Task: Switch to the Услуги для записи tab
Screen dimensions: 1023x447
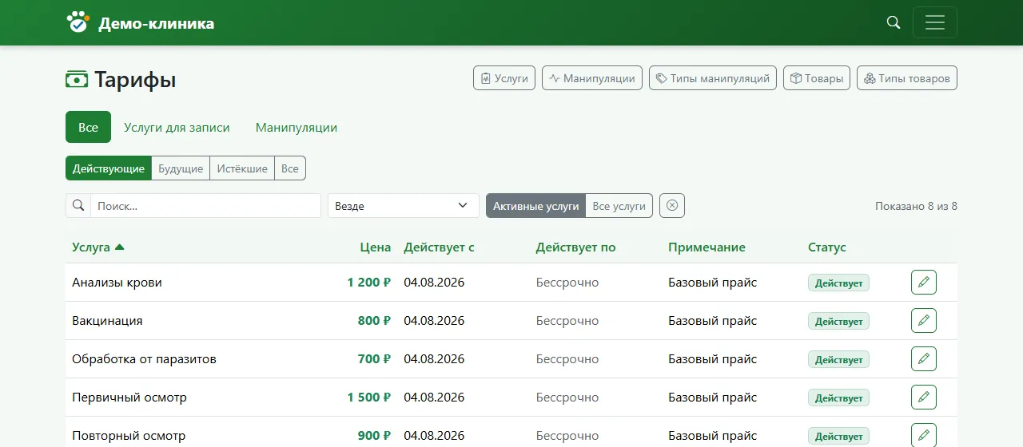Action: click(x=177, y=127)
